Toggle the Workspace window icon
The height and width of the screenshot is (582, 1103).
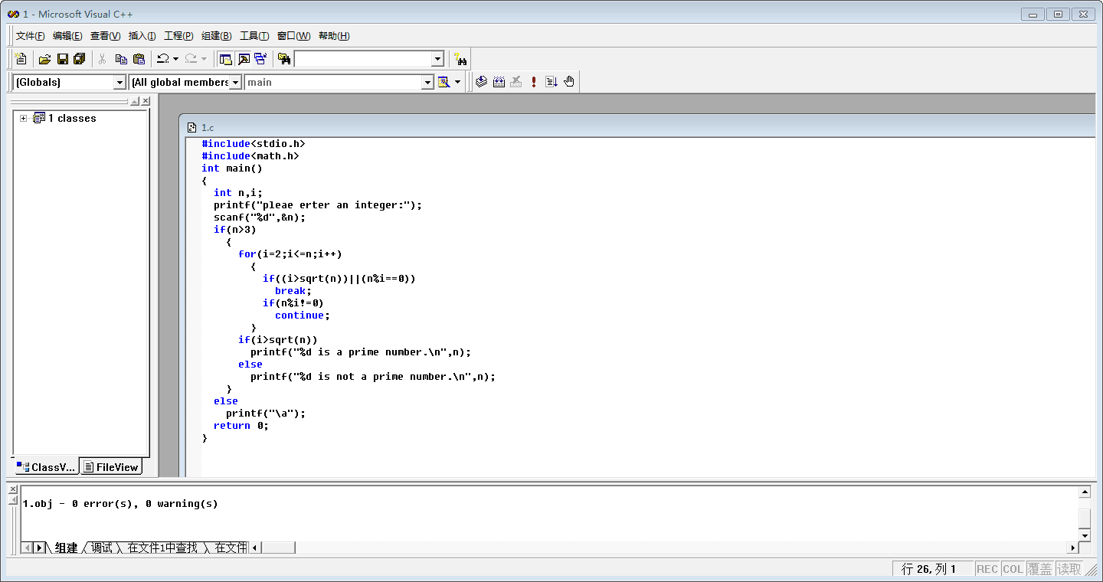point(226,59)
